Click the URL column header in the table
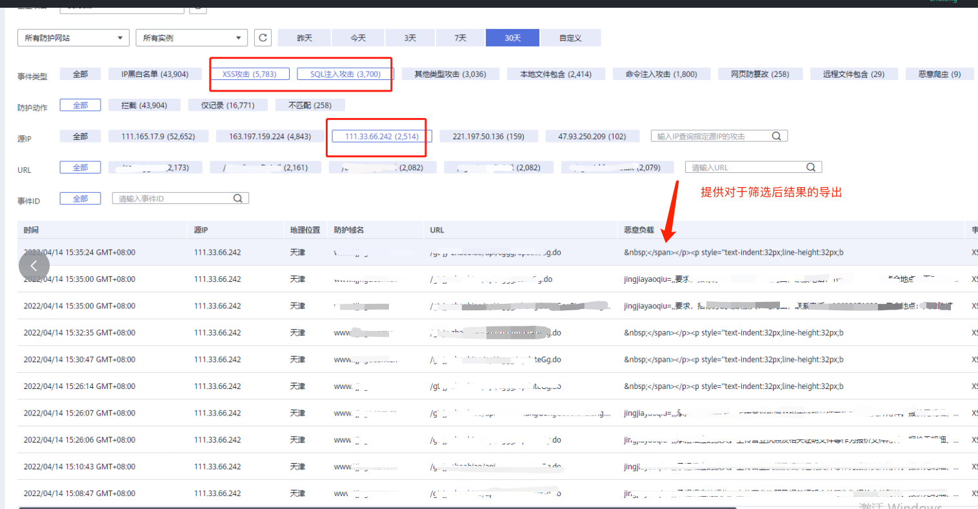The width and height of the screenshot is (978, 509). tap(437, 230)
